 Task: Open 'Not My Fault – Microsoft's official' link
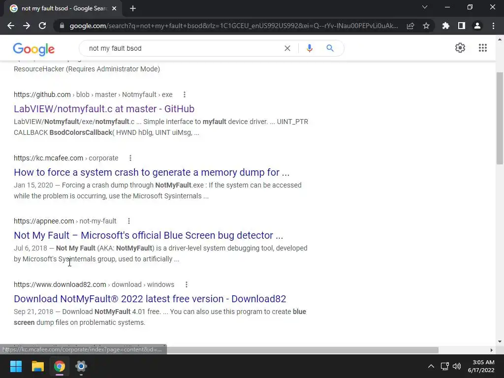[x=148, y=235]
